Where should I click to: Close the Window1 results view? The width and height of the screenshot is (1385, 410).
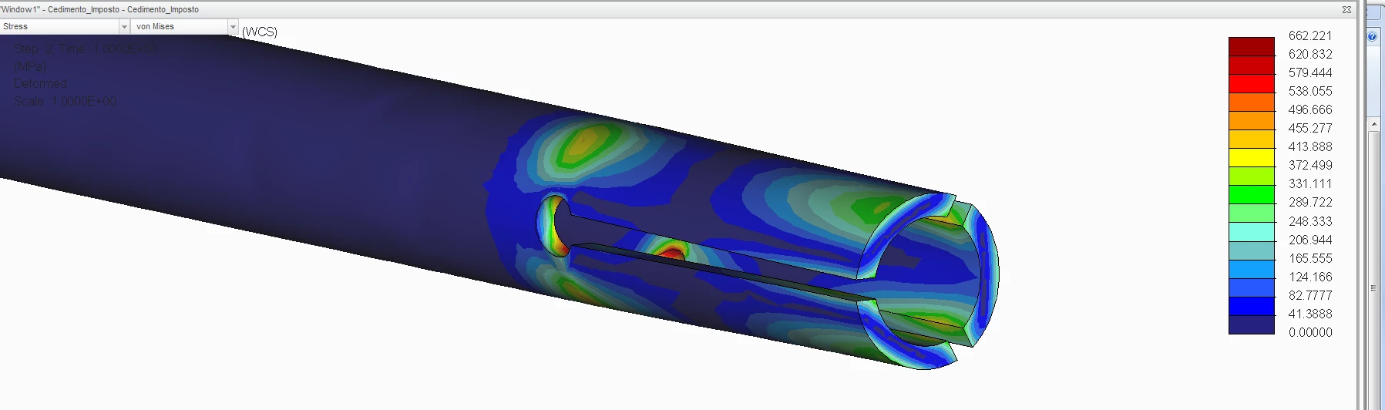1346,9
